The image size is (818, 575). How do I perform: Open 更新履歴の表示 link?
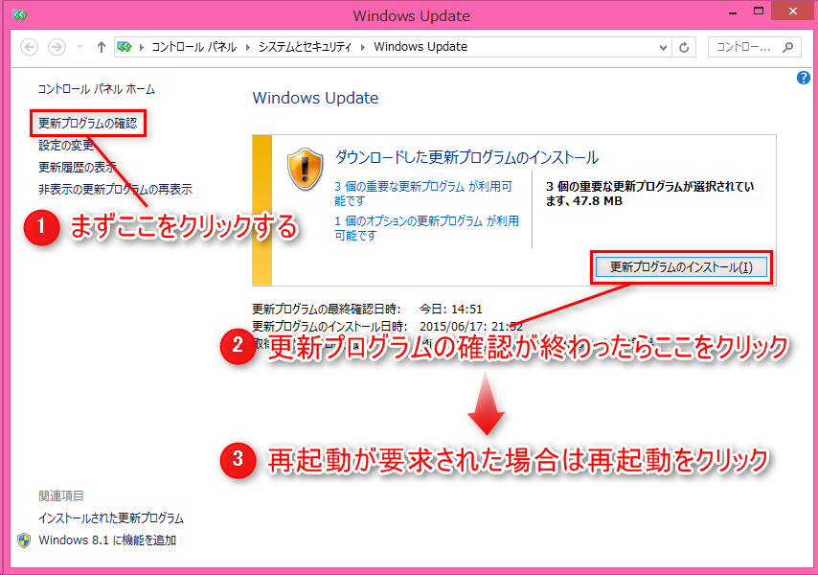click(77, 167)
